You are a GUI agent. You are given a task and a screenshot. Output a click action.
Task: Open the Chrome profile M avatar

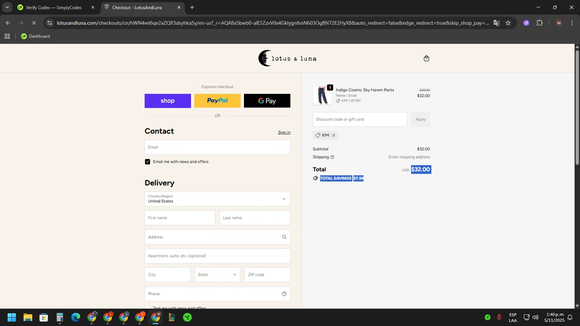pos(559,23)
